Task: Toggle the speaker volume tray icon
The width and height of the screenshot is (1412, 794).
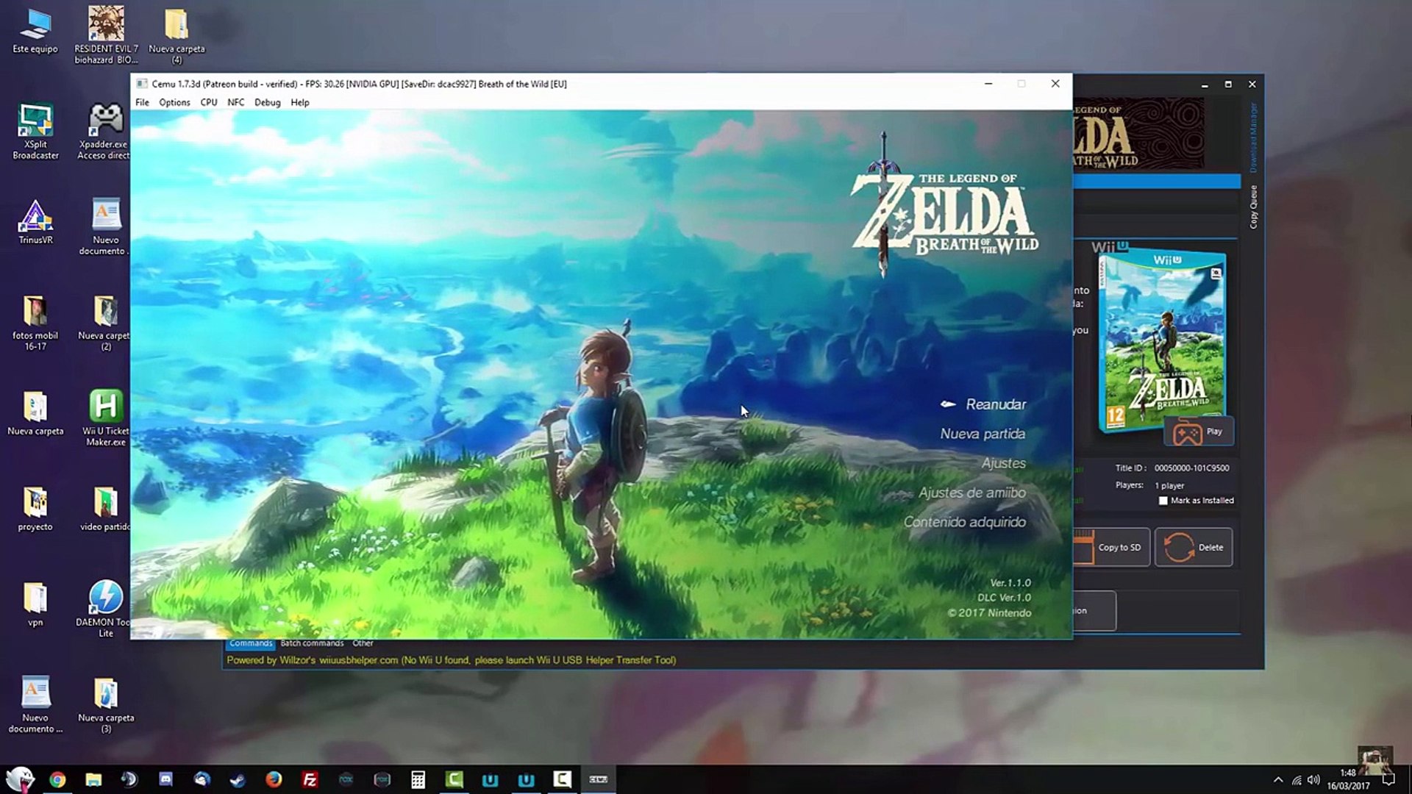Action: [x=1315, y=781]
